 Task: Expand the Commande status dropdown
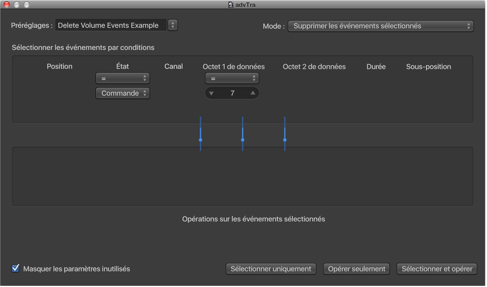click(123, 93)
